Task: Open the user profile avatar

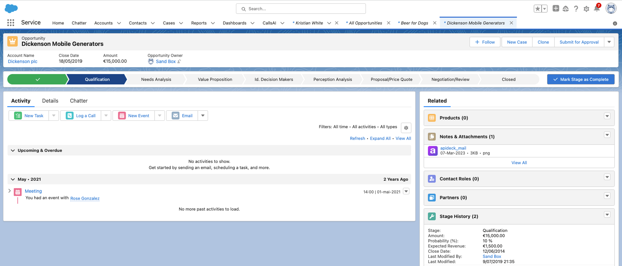Action: [611, 8]
